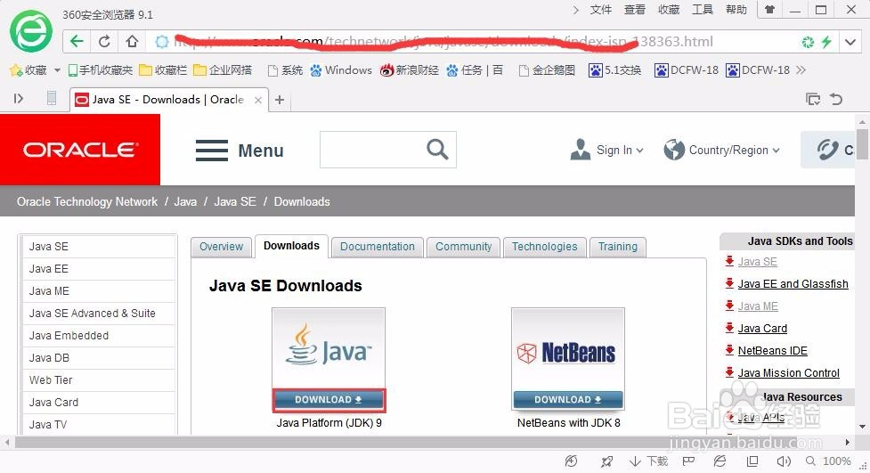Image resolution: width=870 pixels, height=473 pixels.
Task: Switch to the Training tab
Action: (617, 247)
